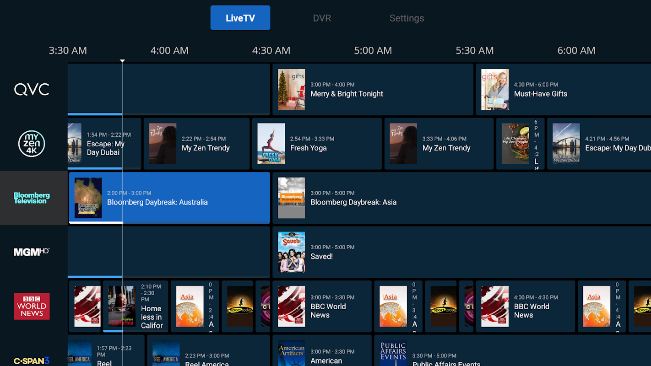Open the DVR tab
This screenshot has height=366, width=651.
tap(322, 18)
